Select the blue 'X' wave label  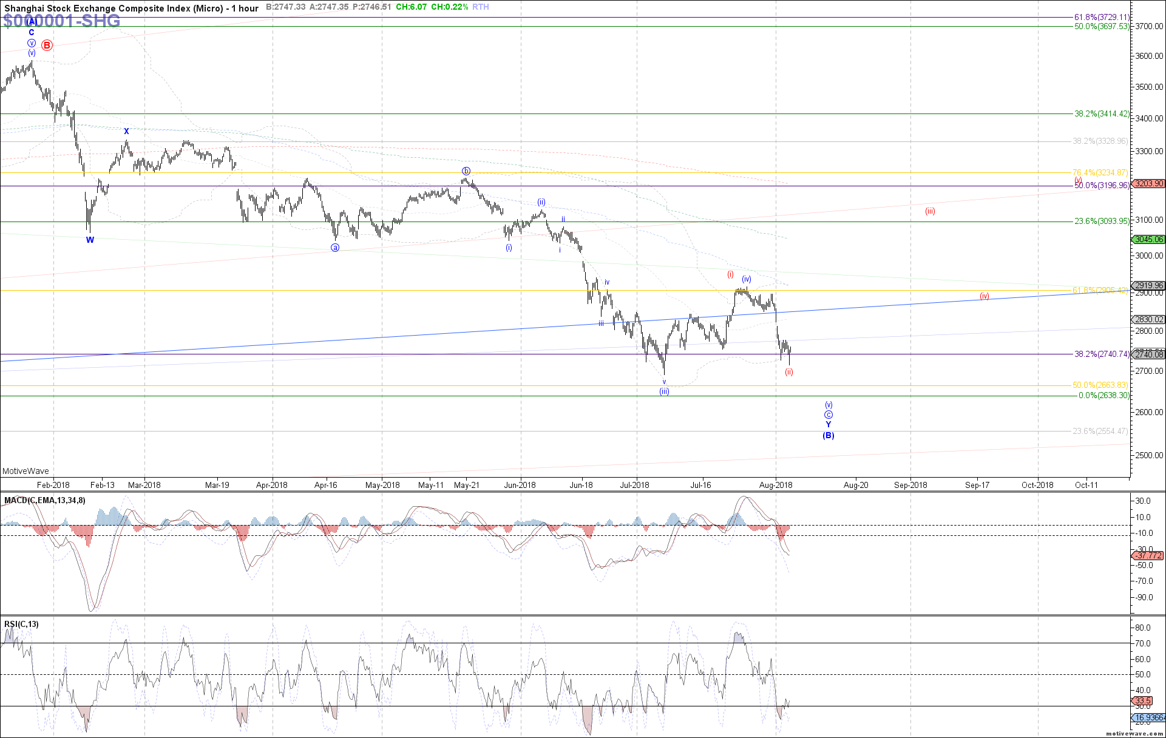[126, 131]
